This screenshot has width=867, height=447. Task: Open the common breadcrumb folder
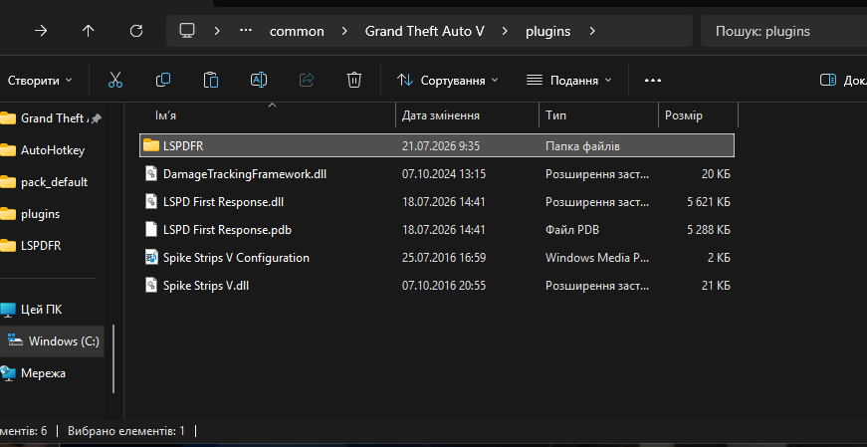coord(297,32)
